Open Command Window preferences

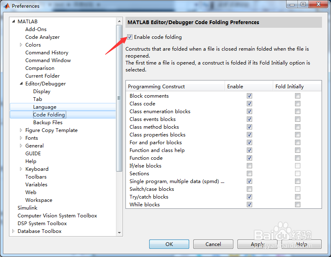tap(48, 60)
